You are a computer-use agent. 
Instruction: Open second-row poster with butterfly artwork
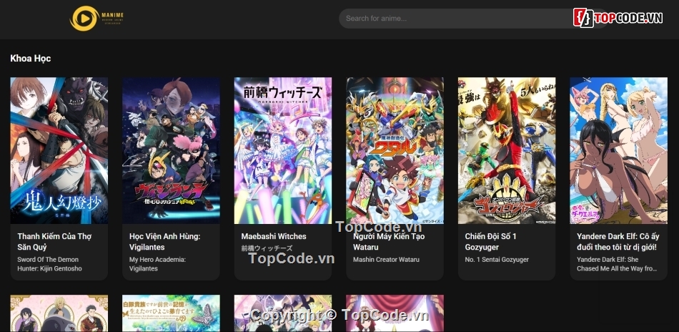tap(171, 313)
